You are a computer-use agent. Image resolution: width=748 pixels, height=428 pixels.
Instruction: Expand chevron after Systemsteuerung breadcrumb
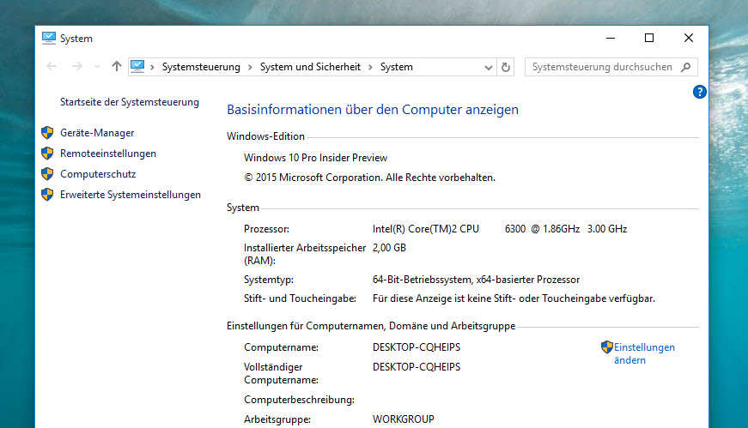point(250,67)
